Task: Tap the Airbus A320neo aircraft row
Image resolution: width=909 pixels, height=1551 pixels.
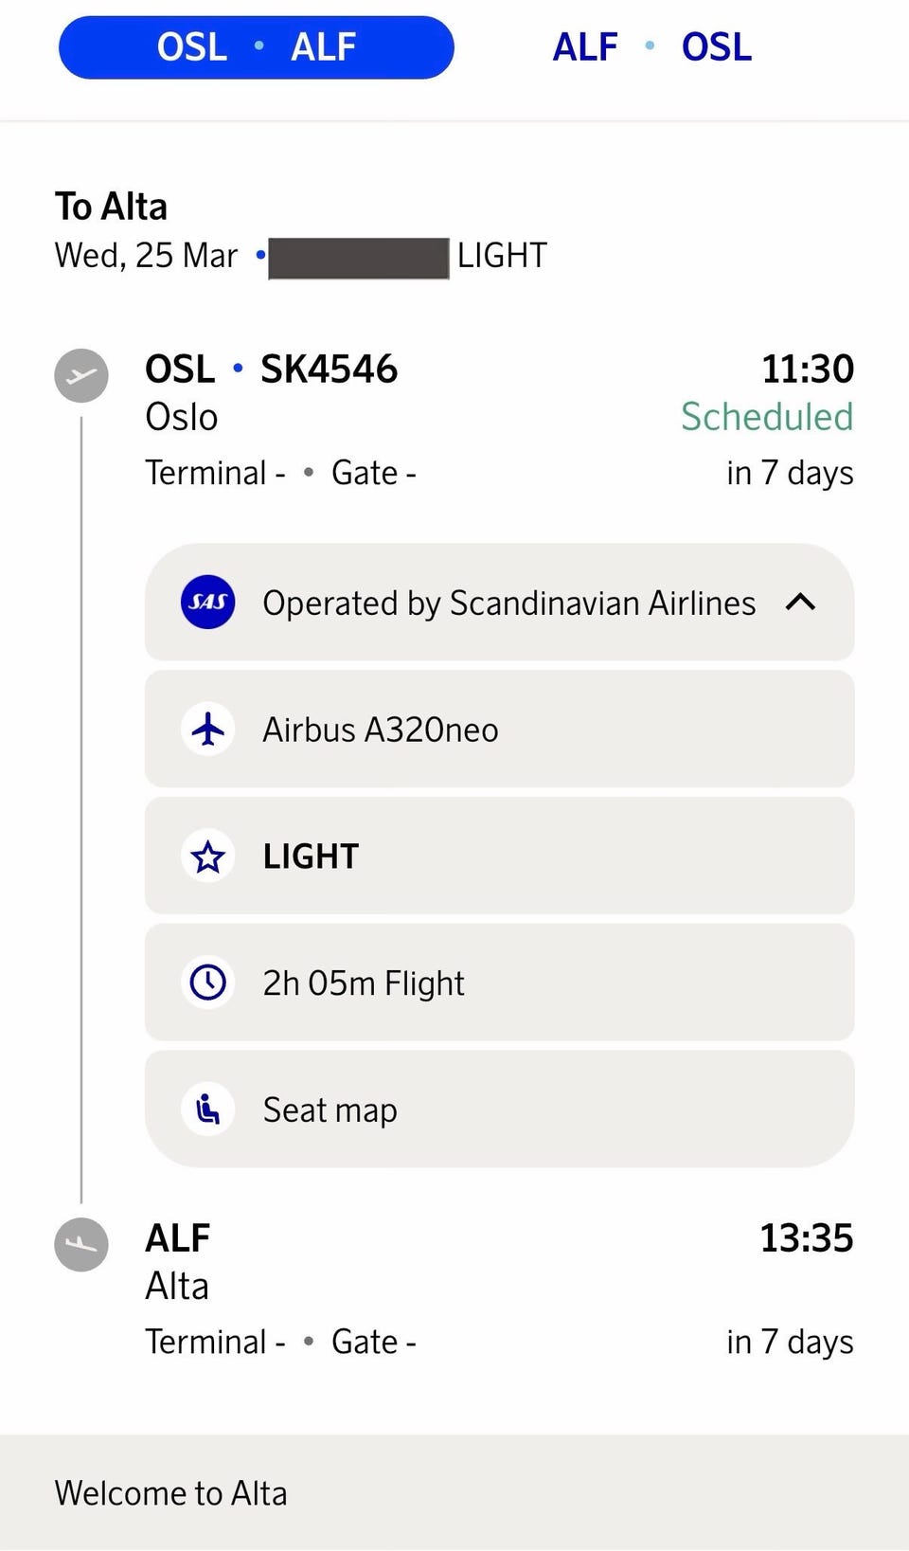Action: pos(499,730)
